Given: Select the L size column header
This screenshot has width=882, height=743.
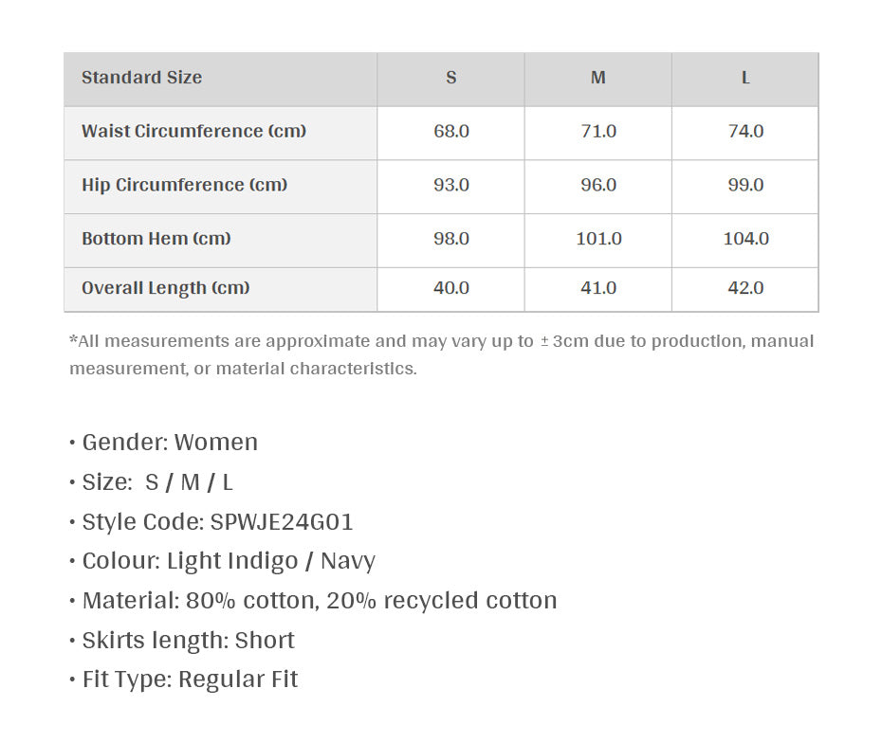Looking at the screenshot, I should point(745,79).
